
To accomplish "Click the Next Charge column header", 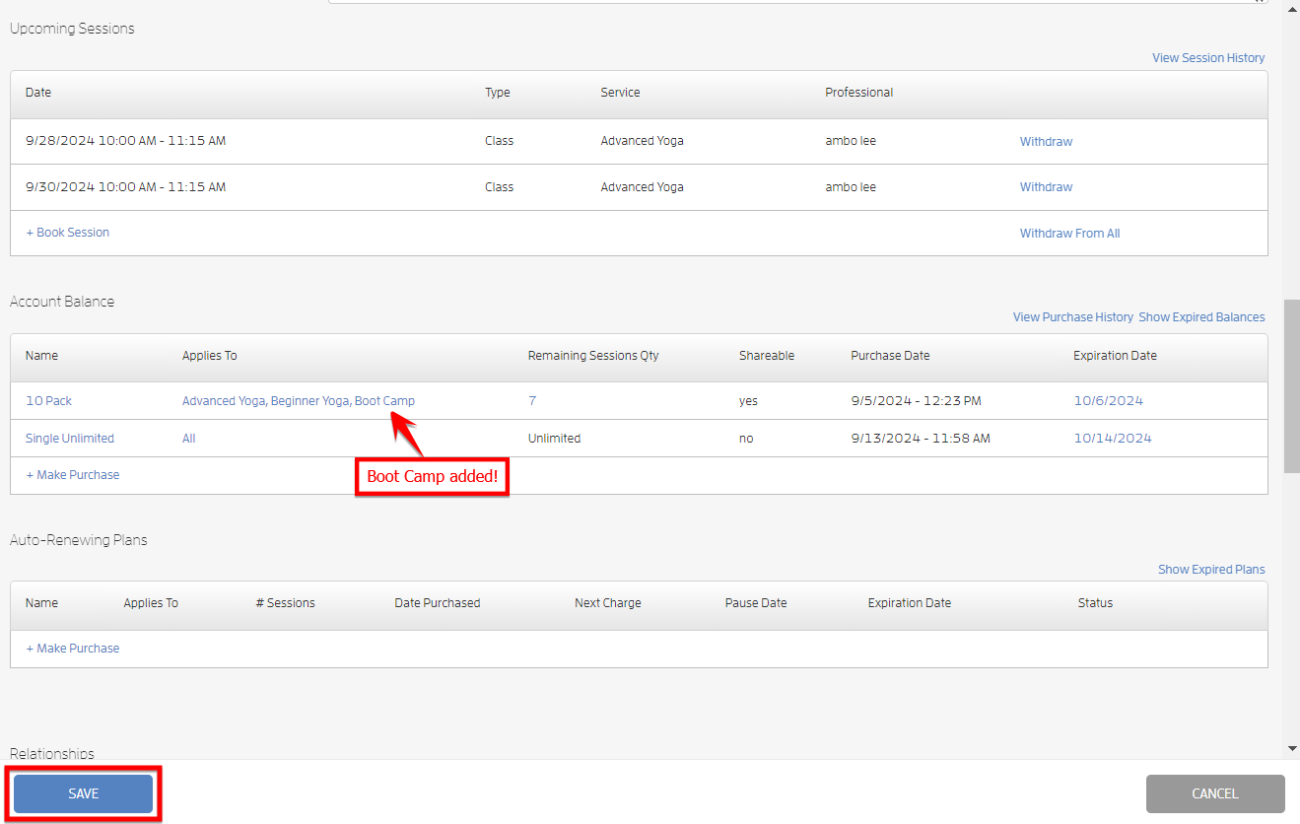I will tap(608, 603).
